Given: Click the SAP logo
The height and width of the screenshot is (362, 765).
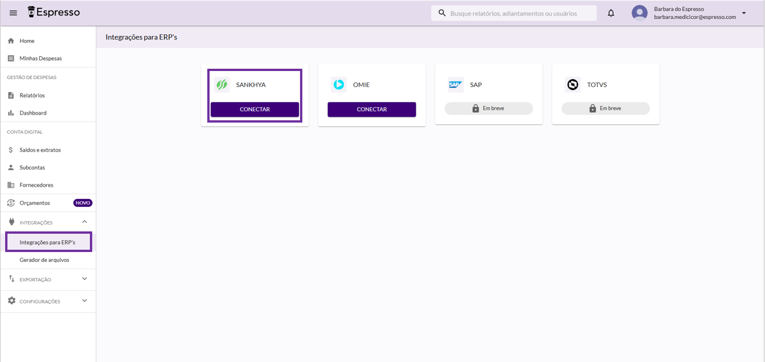Looking at the screenshot, I should [456, 85].
